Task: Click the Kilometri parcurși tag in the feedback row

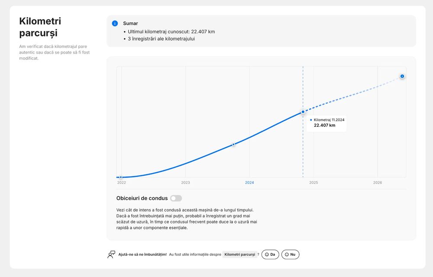Action: 240,254
